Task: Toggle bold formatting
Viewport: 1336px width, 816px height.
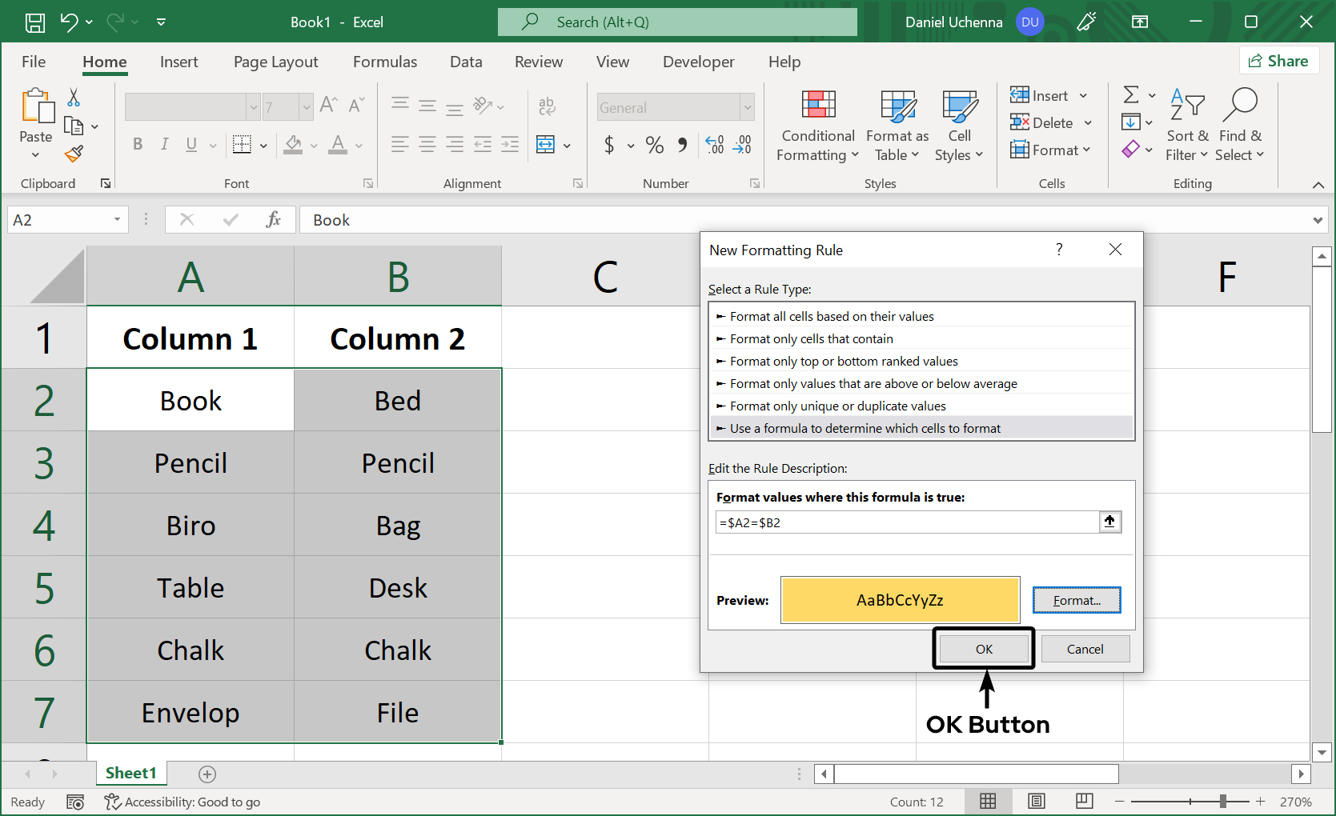Action: click(137, 145)
